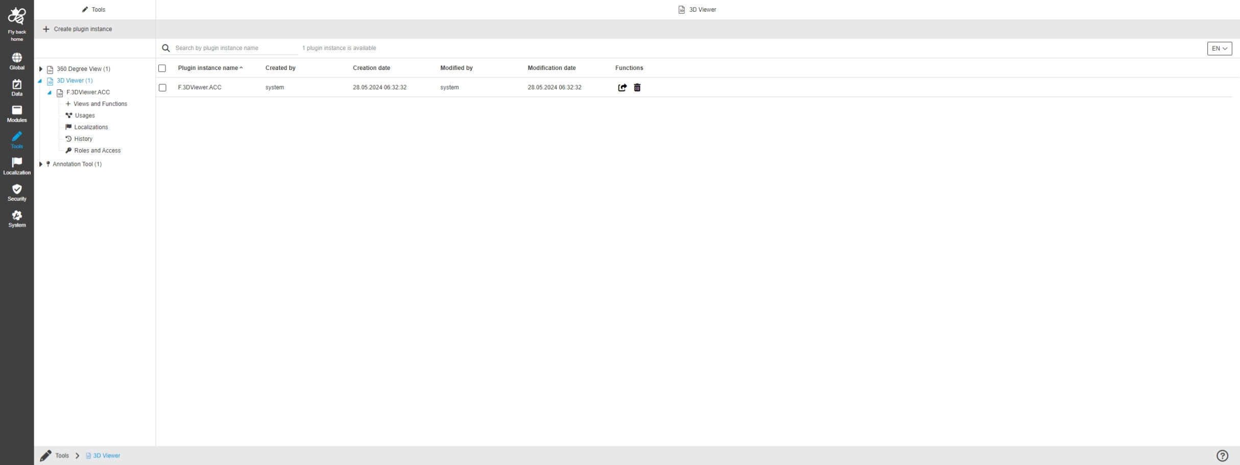Select 360 Degree View (1) in tree
Image resolution: width=1240 pixels, height=465 pixels.
83,69
